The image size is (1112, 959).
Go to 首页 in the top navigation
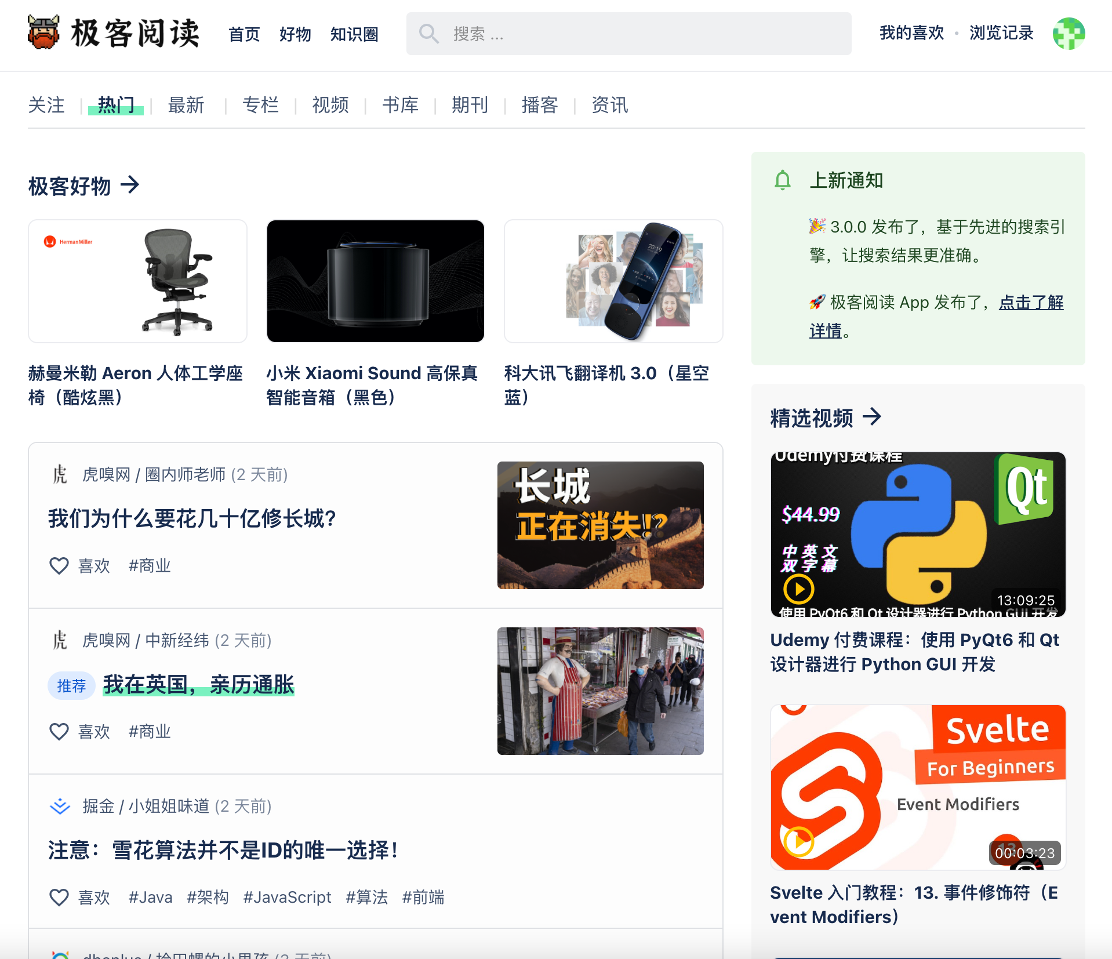pos(244,34)
